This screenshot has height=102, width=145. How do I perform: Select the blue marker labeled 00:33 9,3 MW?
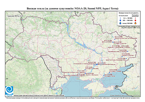[x=127, y=51]
